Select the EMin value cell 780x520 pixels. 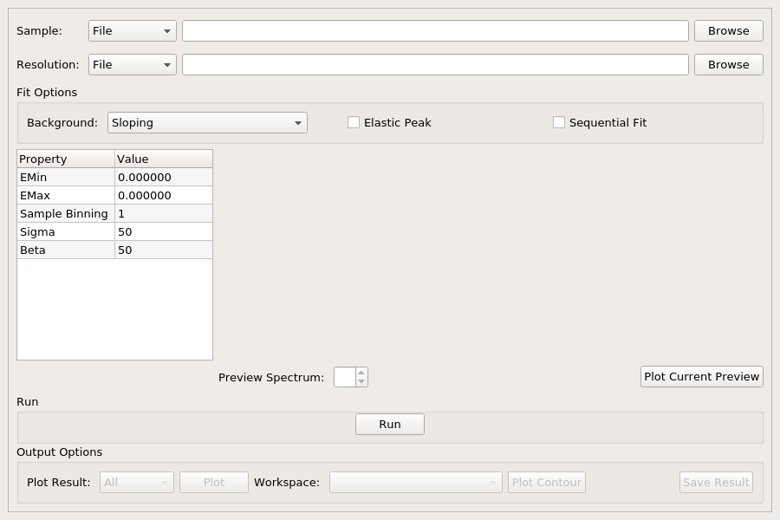point(164,177)
